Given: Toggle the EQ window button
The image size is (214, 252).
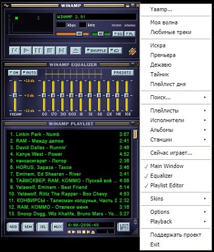Looking at the screenshot, I should click(x=118, y=34).
